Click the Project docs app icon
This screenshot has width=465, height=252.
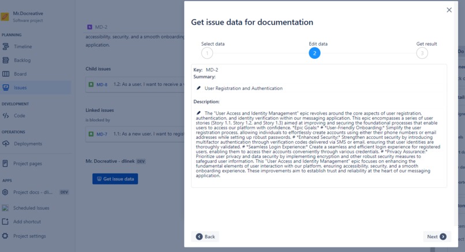click(x=5, y=192)
